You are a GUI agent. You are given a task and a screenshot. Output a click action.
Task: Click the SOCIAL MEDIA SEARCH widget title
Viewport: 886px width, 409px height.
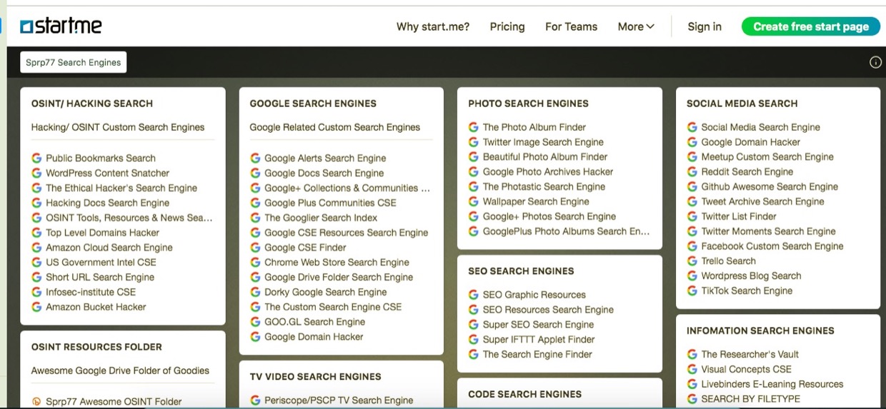742,103
